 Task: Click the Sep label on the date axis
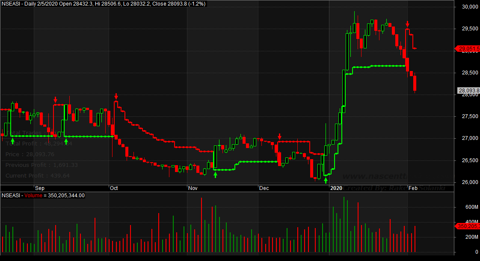pyautogui.click(x=39, y=188)
